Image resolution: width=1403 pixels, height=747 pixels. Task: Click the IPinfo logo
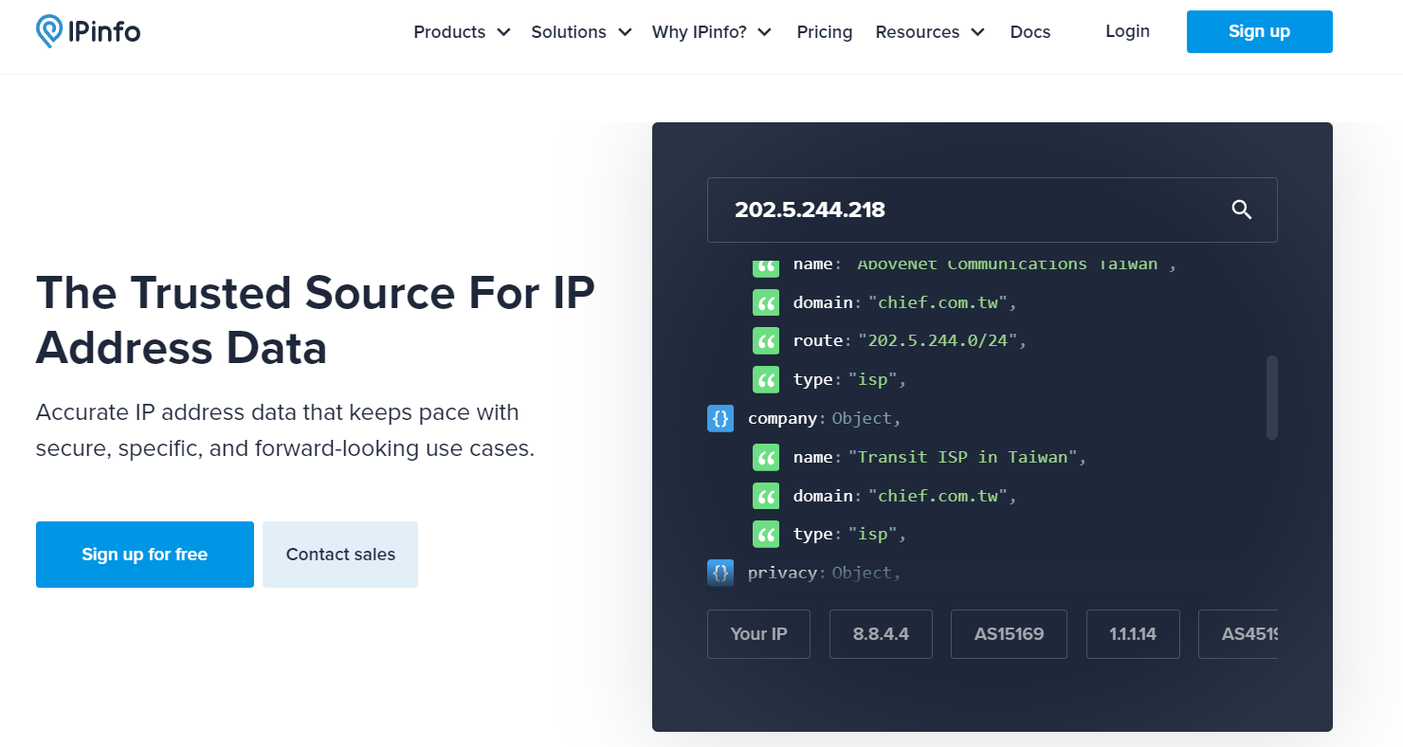pos(87,29)
